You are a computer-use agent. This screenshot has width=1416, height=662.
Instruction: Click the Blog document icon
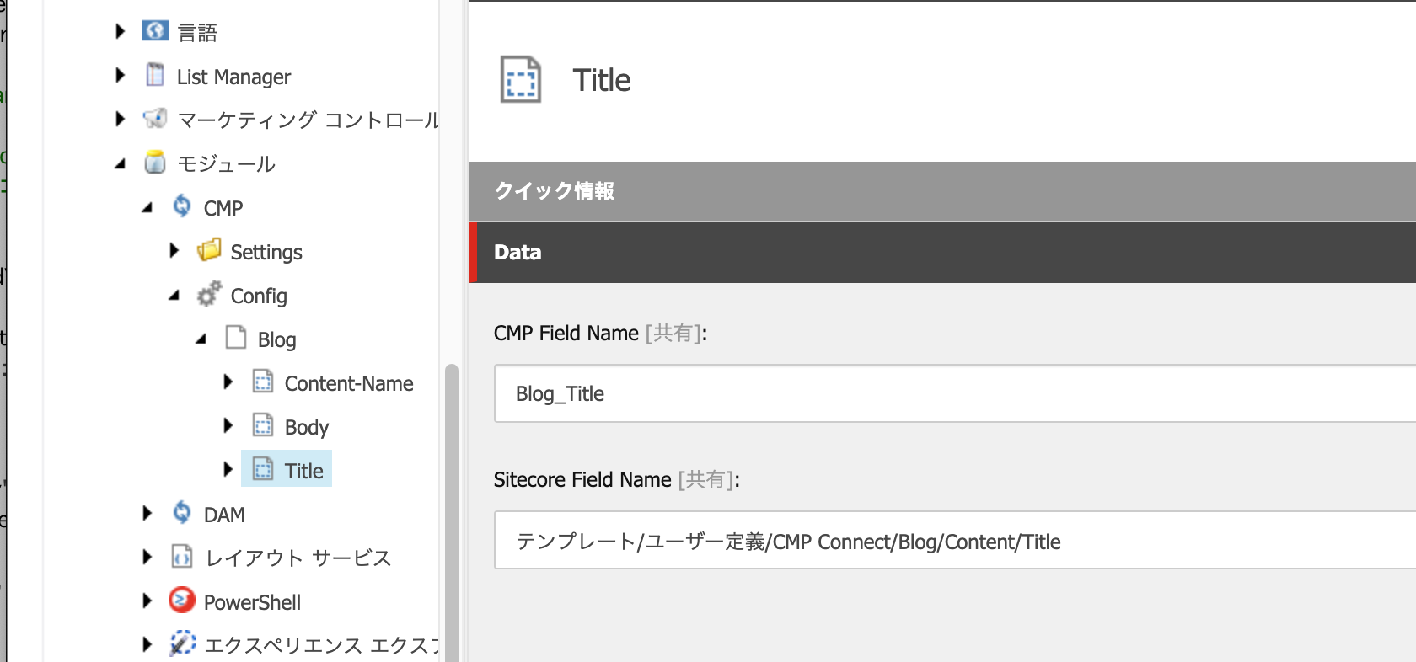pos(236,338)
